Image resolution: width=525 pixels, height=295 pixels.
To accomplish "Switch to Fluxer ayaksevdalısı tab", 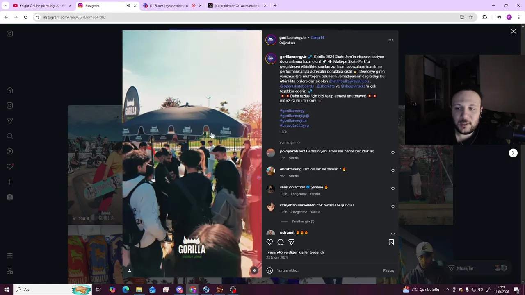I will (x=169, y=6).
